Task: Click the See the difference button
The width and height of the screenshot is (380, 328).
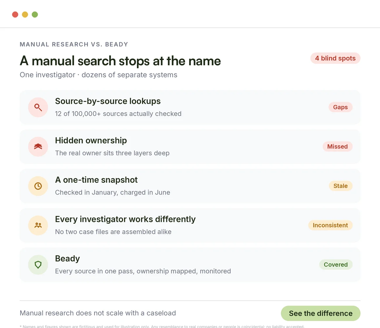Action: tap(321, 313)
